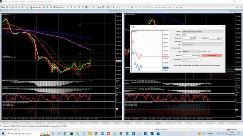This screenshot has height=136, width=243.
Task: Switch chart to line chart style
Action: 75,7
